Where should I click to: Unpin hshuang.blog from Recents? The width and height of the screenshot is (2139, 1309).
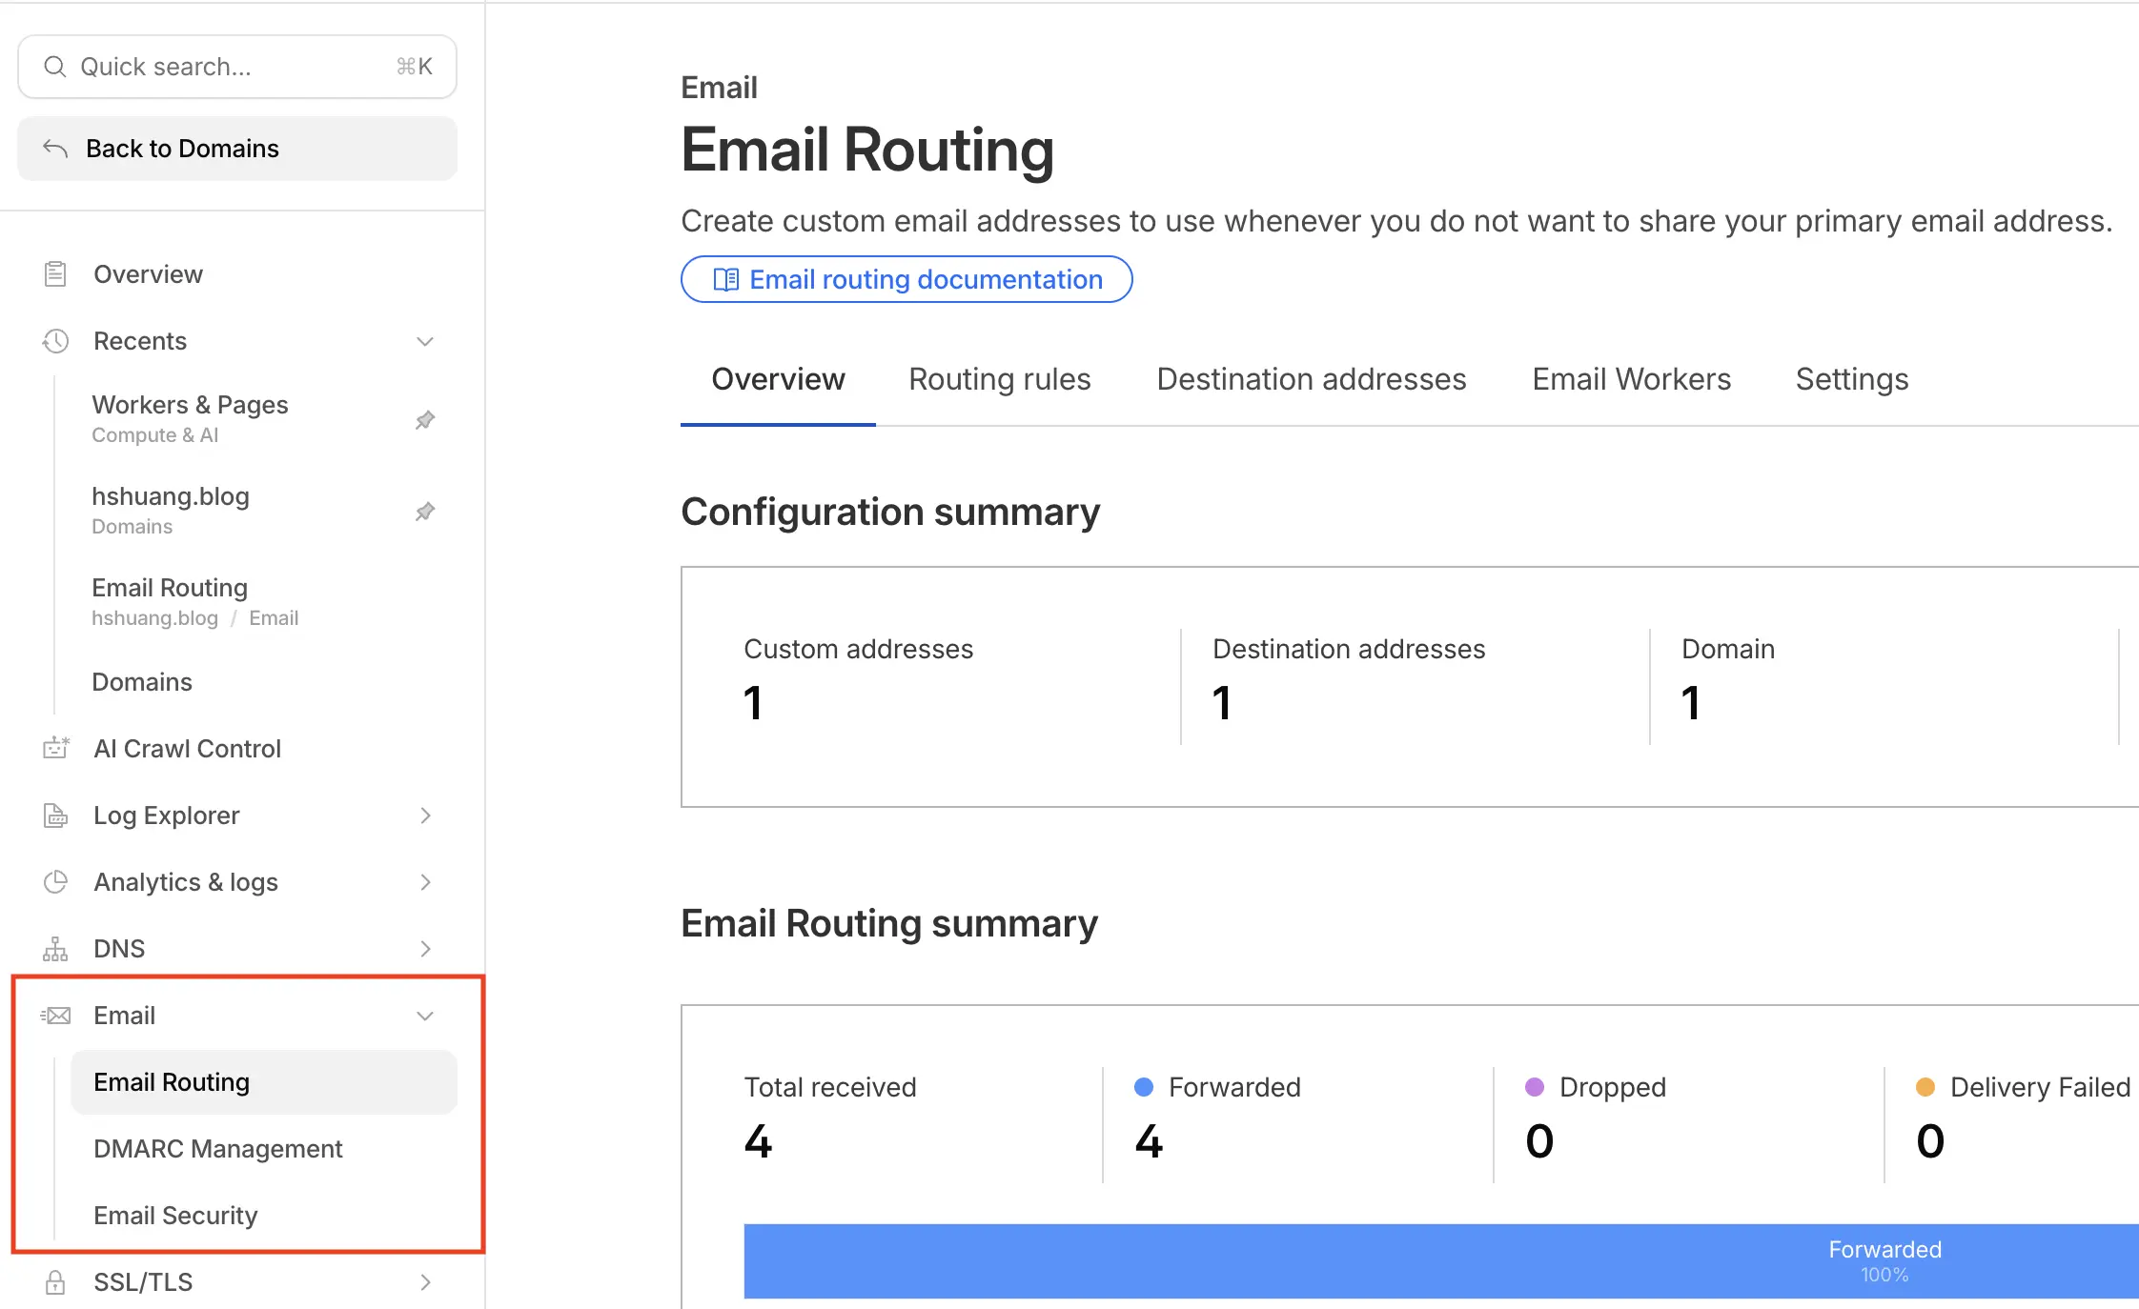425,511
